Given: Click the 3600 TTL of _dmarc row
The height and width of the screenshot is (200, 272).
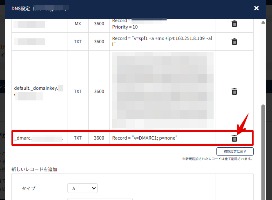Looking at the screenshot, I should pos(99,138).
